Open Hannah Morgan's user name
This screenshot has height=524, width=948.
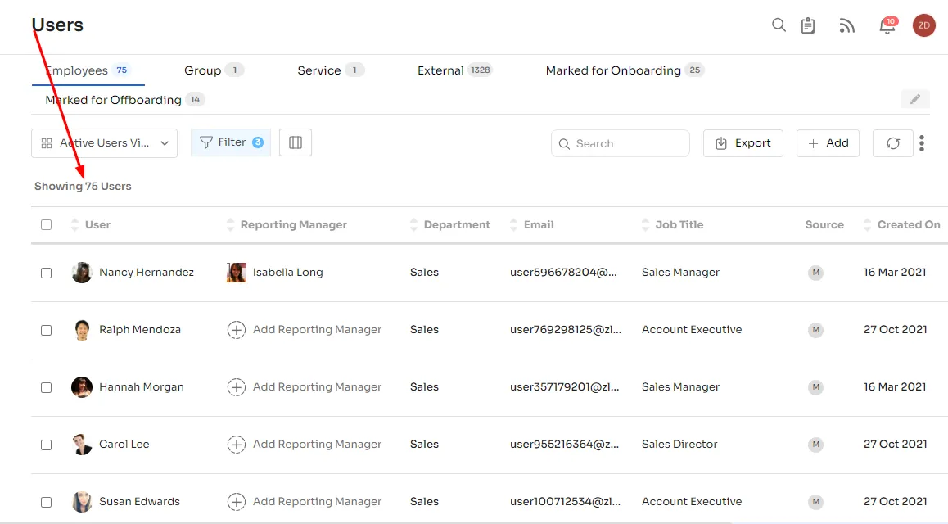(142, 387)
